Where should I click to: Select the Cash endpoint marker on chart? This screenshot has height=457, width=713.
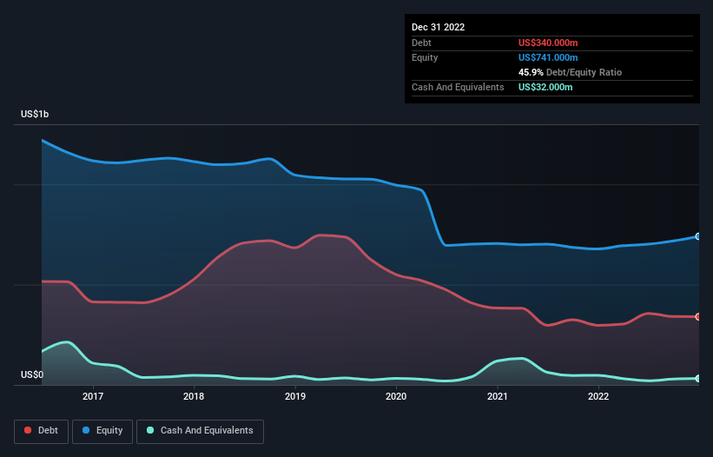click(x=698, y=378)
